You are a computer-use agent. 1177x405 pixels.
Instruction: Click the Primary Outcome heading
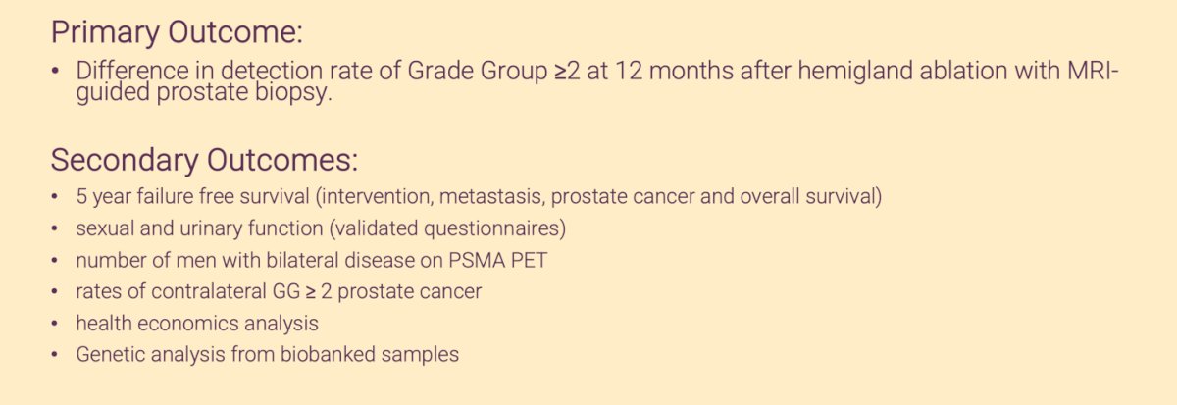pos(177,32)
